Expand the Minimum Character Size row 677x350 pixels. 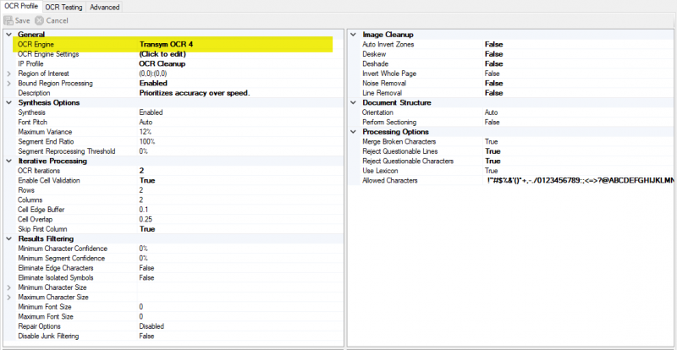coord(9,287)
